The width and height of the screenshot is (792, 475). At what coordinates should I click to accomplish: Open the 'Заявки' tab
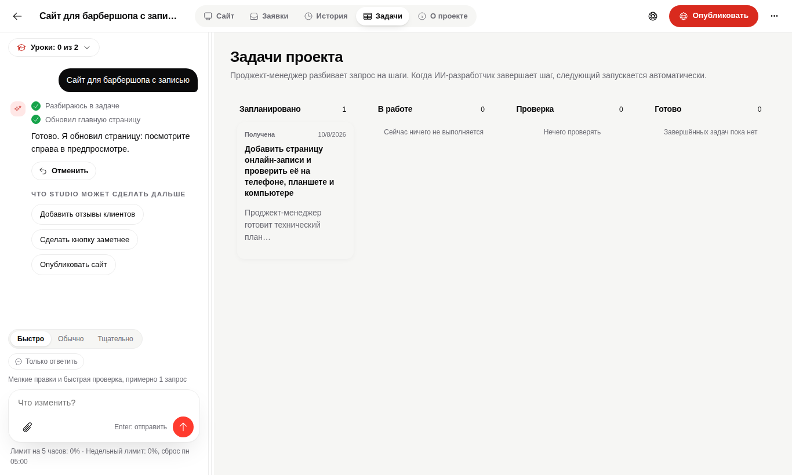click(x=269, y=16)
